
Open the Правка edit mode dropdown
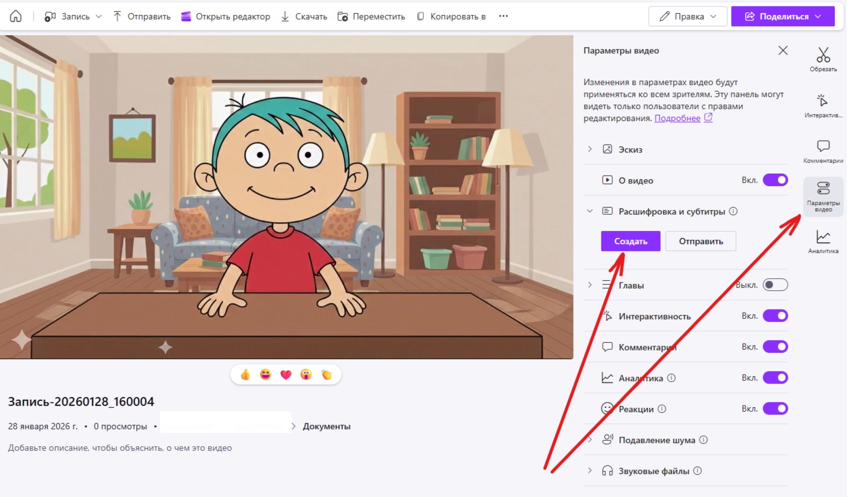pos(687,16)
